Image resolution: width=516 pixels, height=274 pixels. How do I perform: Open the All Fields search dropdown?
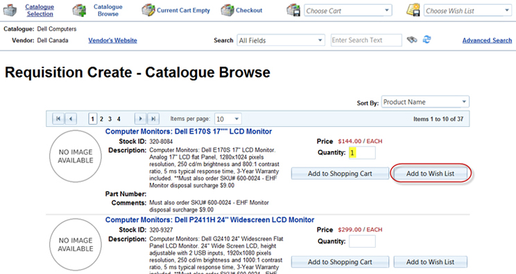pyautogui.click(x=281, y=40)
